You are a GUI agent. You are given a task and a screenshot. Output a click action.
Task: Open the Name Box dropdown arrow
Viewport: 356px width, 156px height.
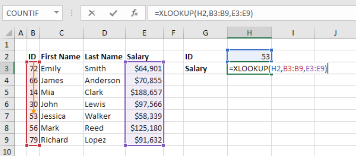(56, 13)
